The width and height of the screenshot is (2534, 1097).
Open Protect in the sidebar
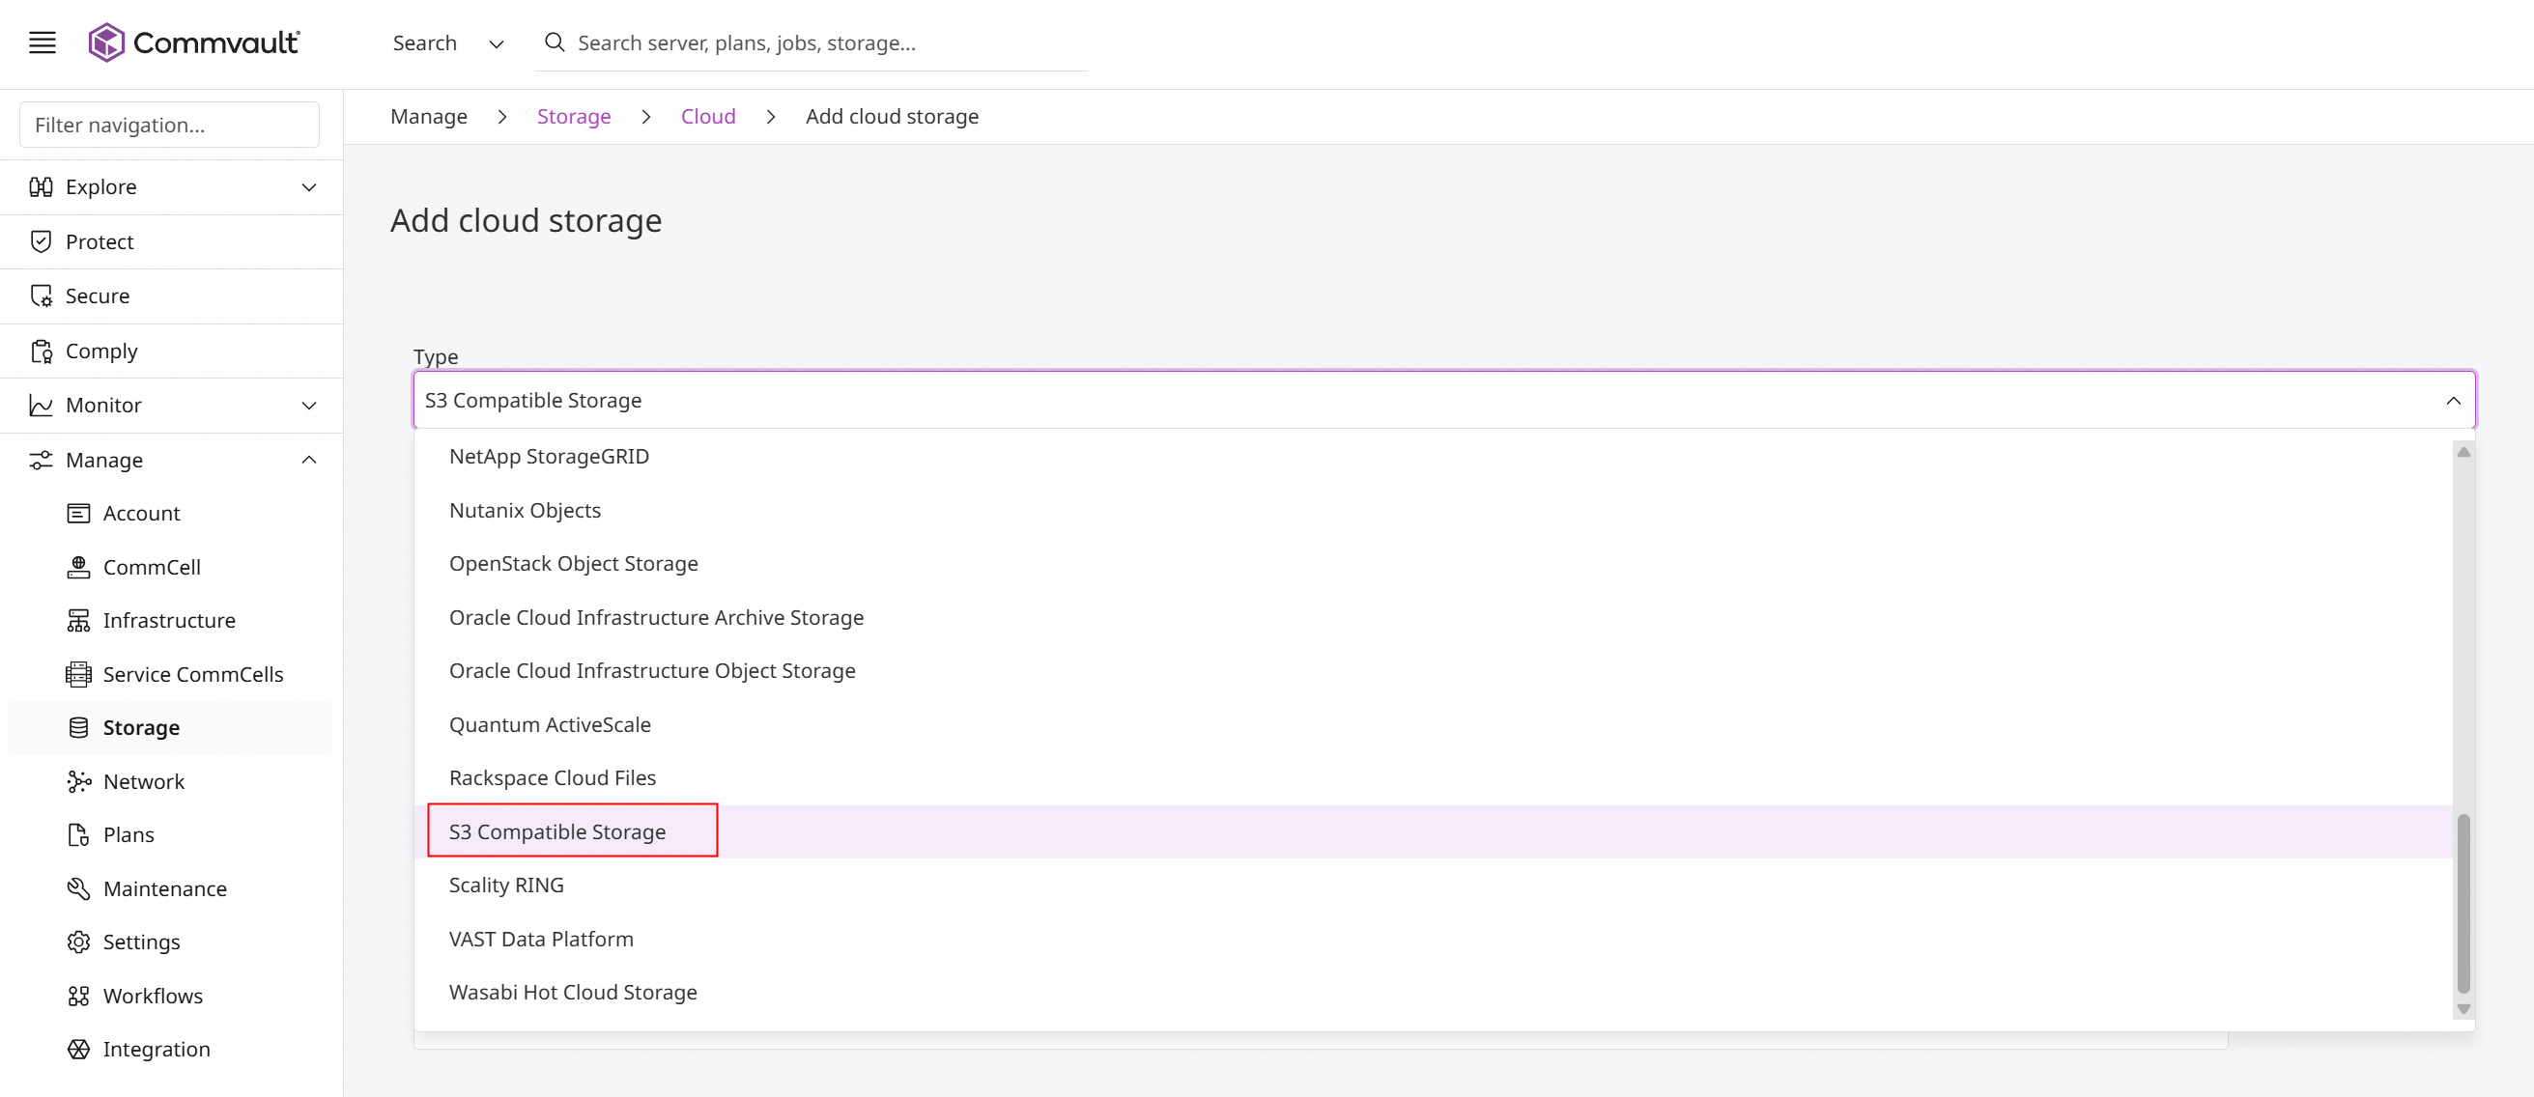(171, 241)
